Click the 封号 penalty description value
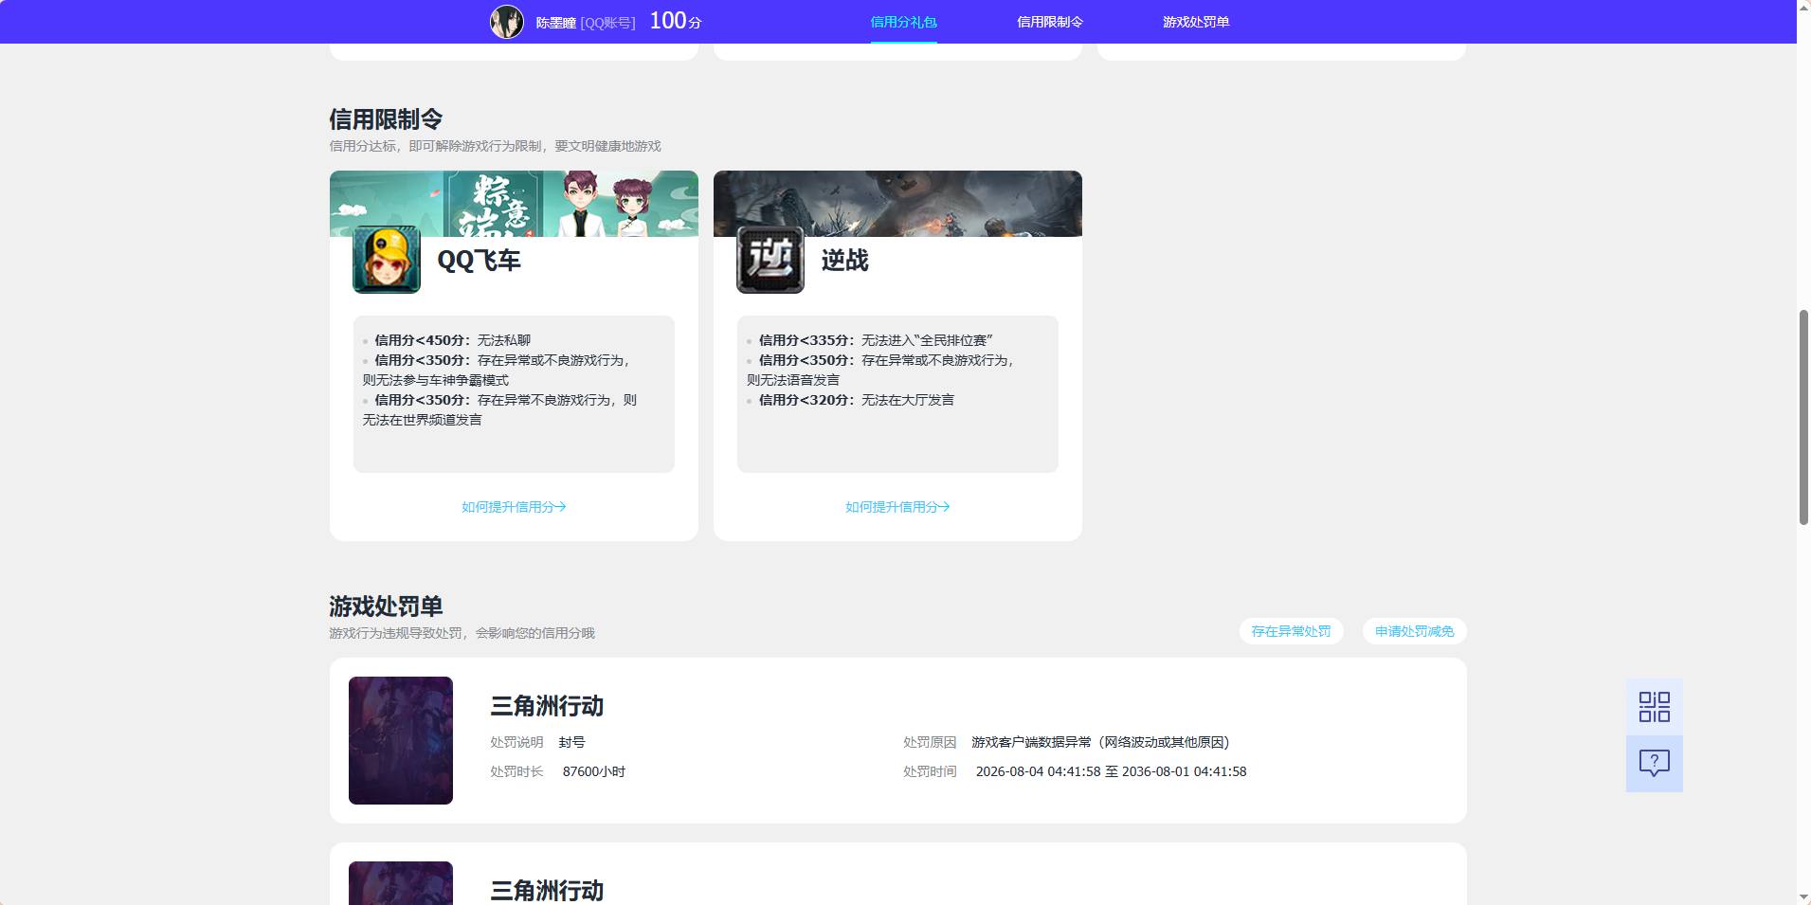The height and width of the screenshot is (905, 1811). (x=571, y=742)
